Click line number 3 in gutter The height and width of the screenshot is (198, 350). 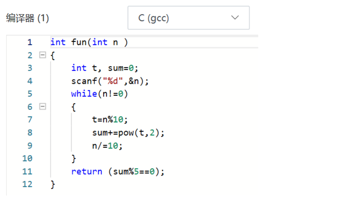click(30, 68)
